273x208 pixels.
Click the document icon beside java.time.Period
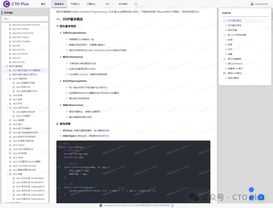coord(10,37)
